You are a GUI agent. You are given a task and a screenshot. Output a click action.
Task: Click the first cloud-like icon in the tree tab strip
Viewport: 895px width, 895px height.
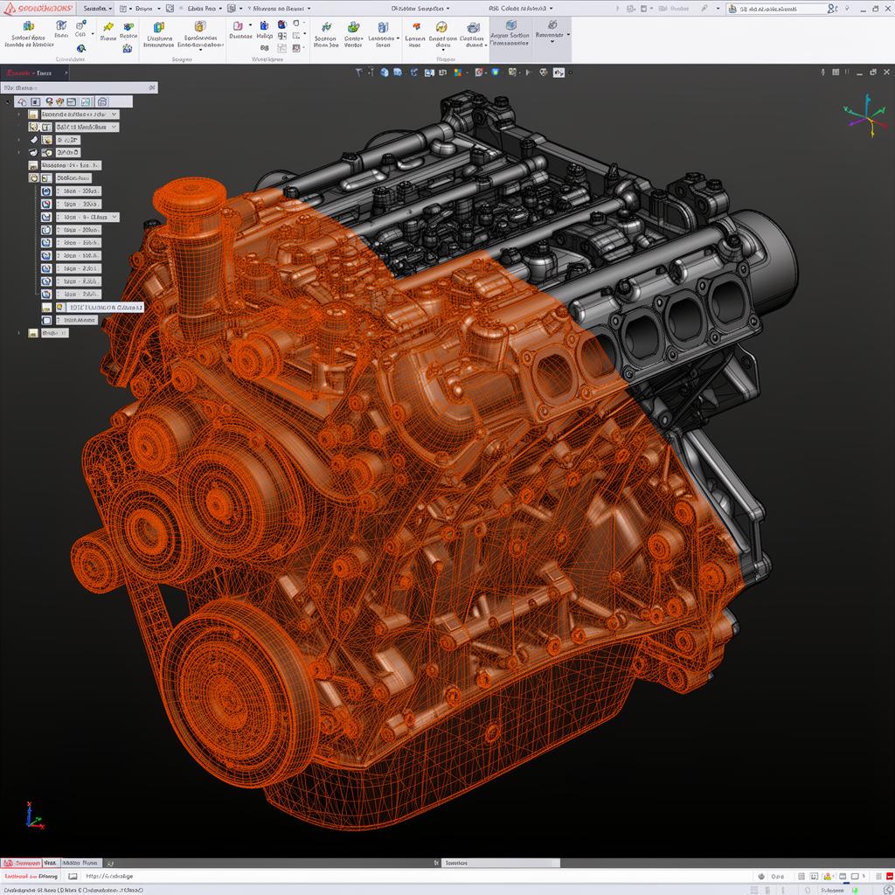(x=22, y=101)
